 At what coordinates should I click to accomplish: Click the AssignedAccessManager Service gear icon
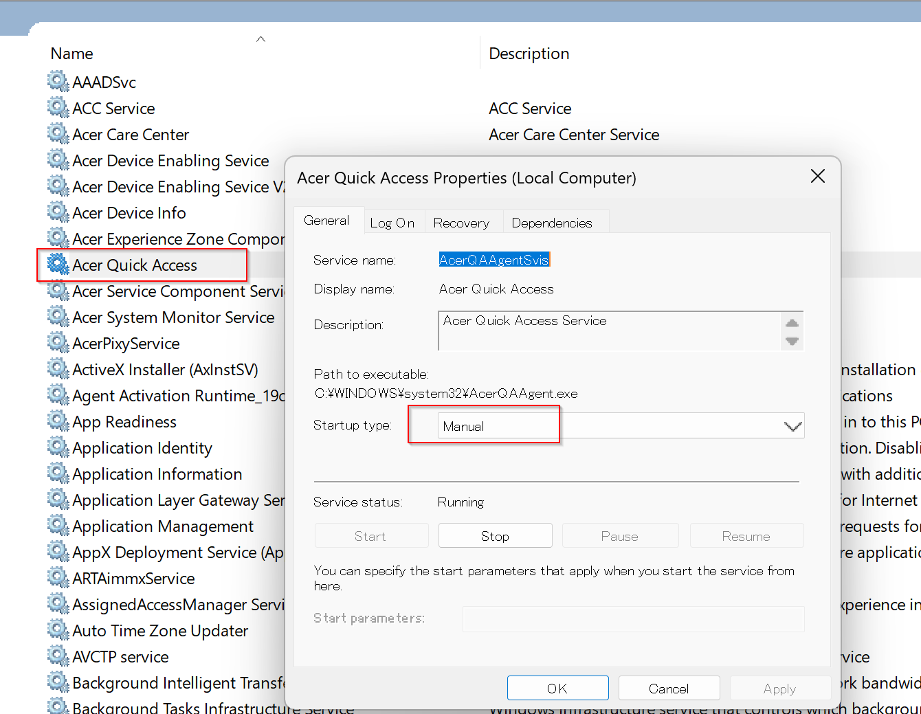pos(58,603)
